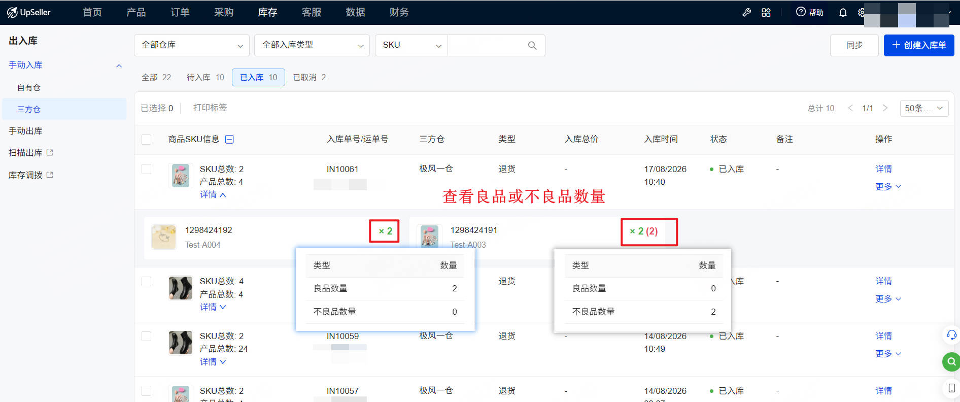Open 详情 link in IN10057 action column

(883, 391)
